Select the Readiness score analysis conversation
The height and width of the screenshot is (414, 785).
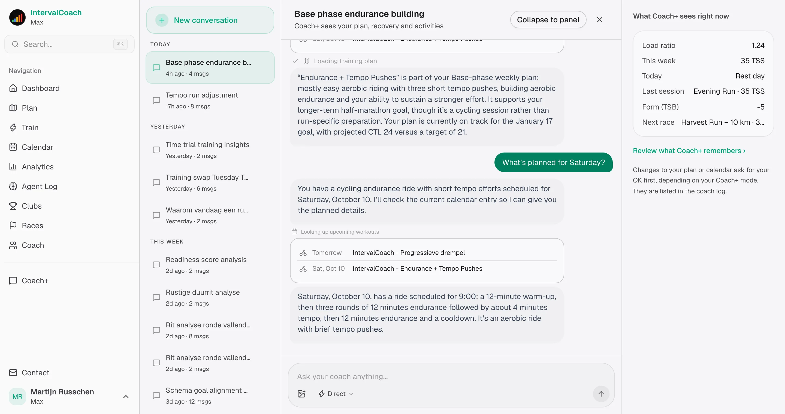pyautogui.click(x=210, y=265)
